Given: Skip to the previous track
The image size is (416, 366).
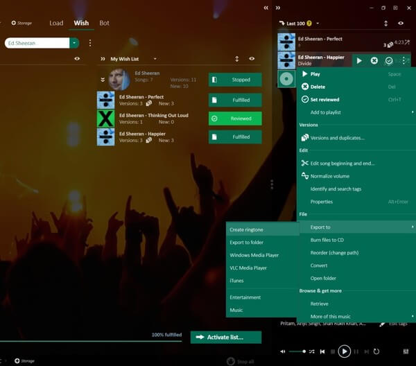Looking at the screenshot, I should (x=322, y=351).
